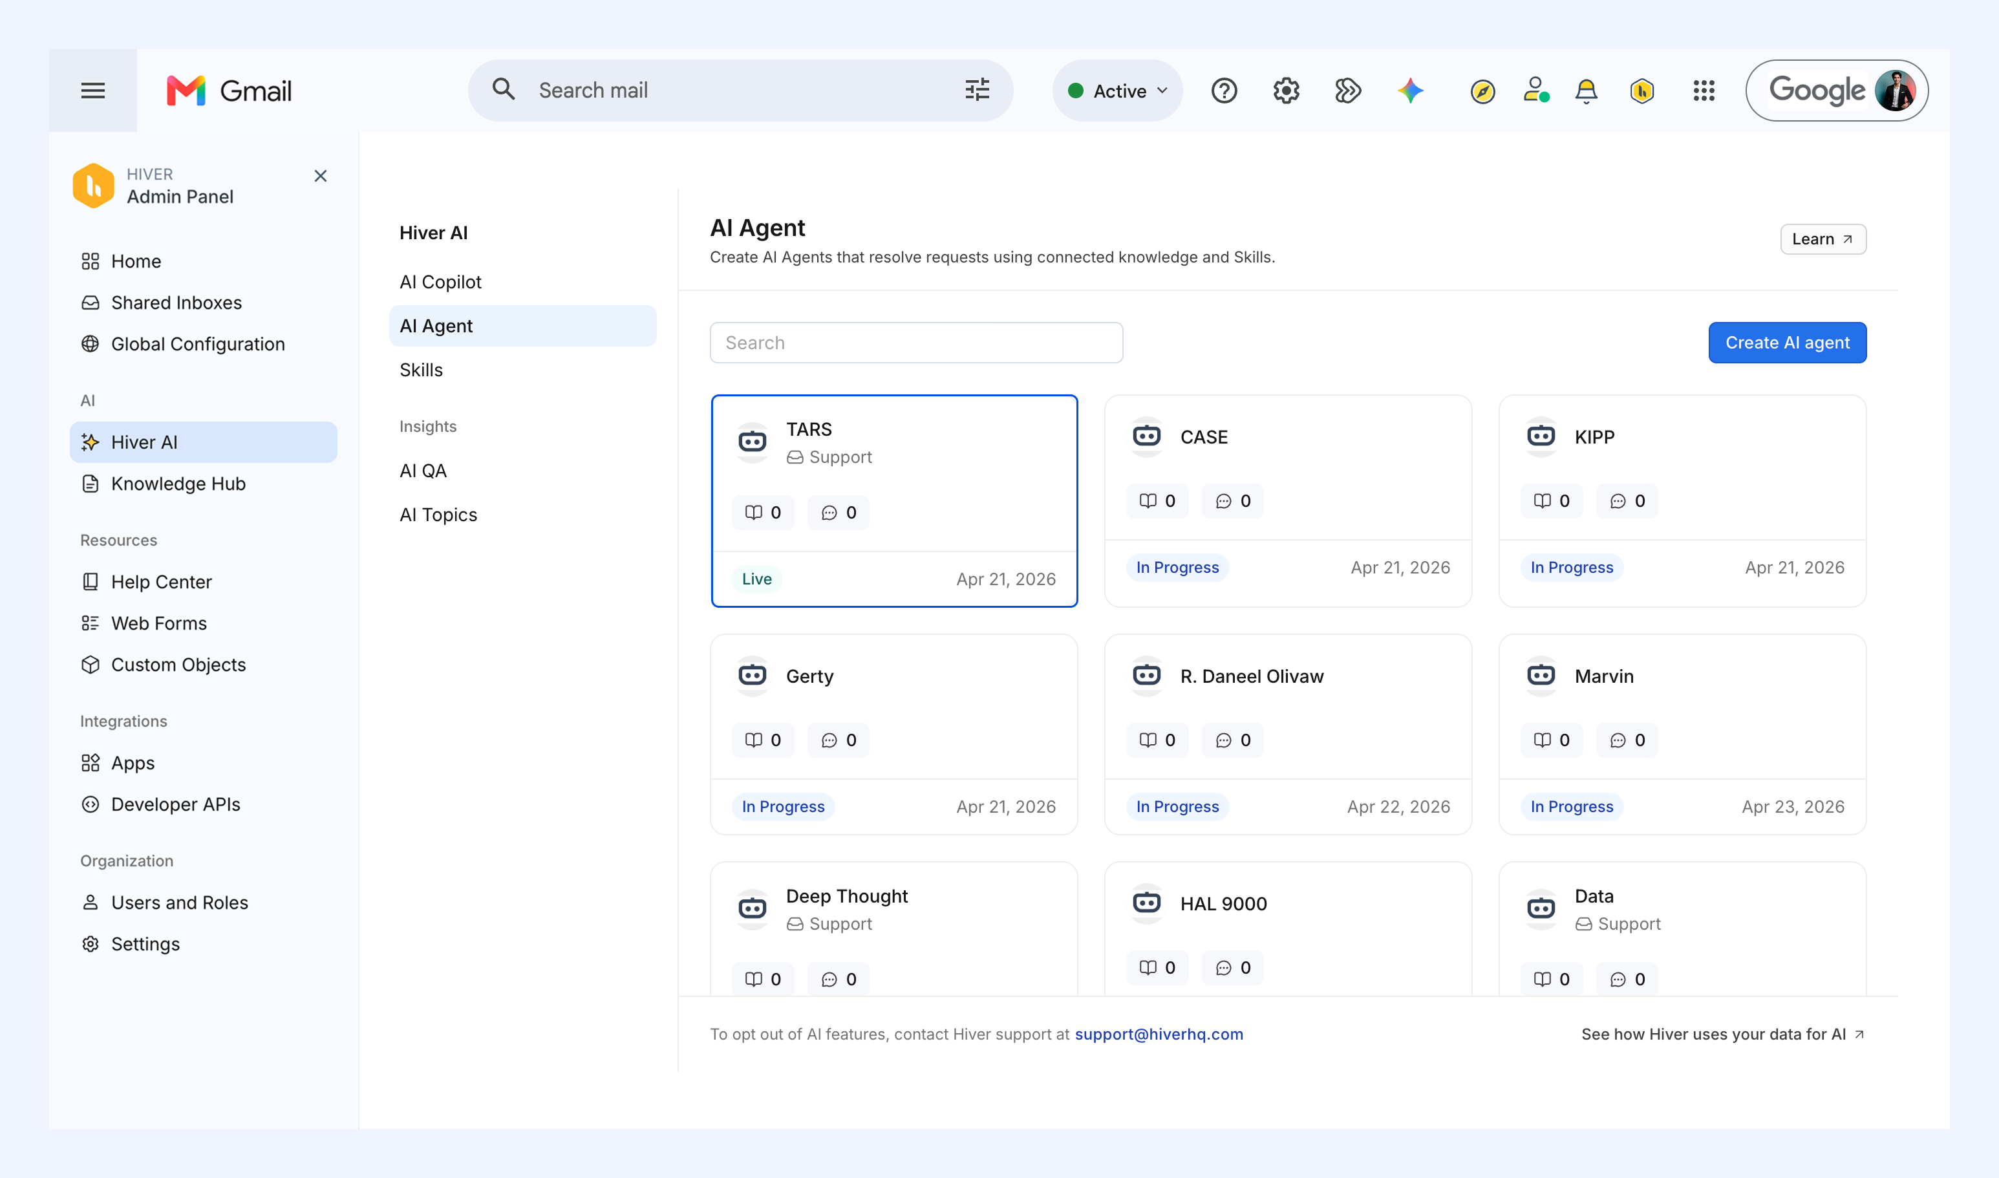This screenshot has height=1178, width=1999.
Task: Open Gmail support help icon
Action: tap(1224, 91)
